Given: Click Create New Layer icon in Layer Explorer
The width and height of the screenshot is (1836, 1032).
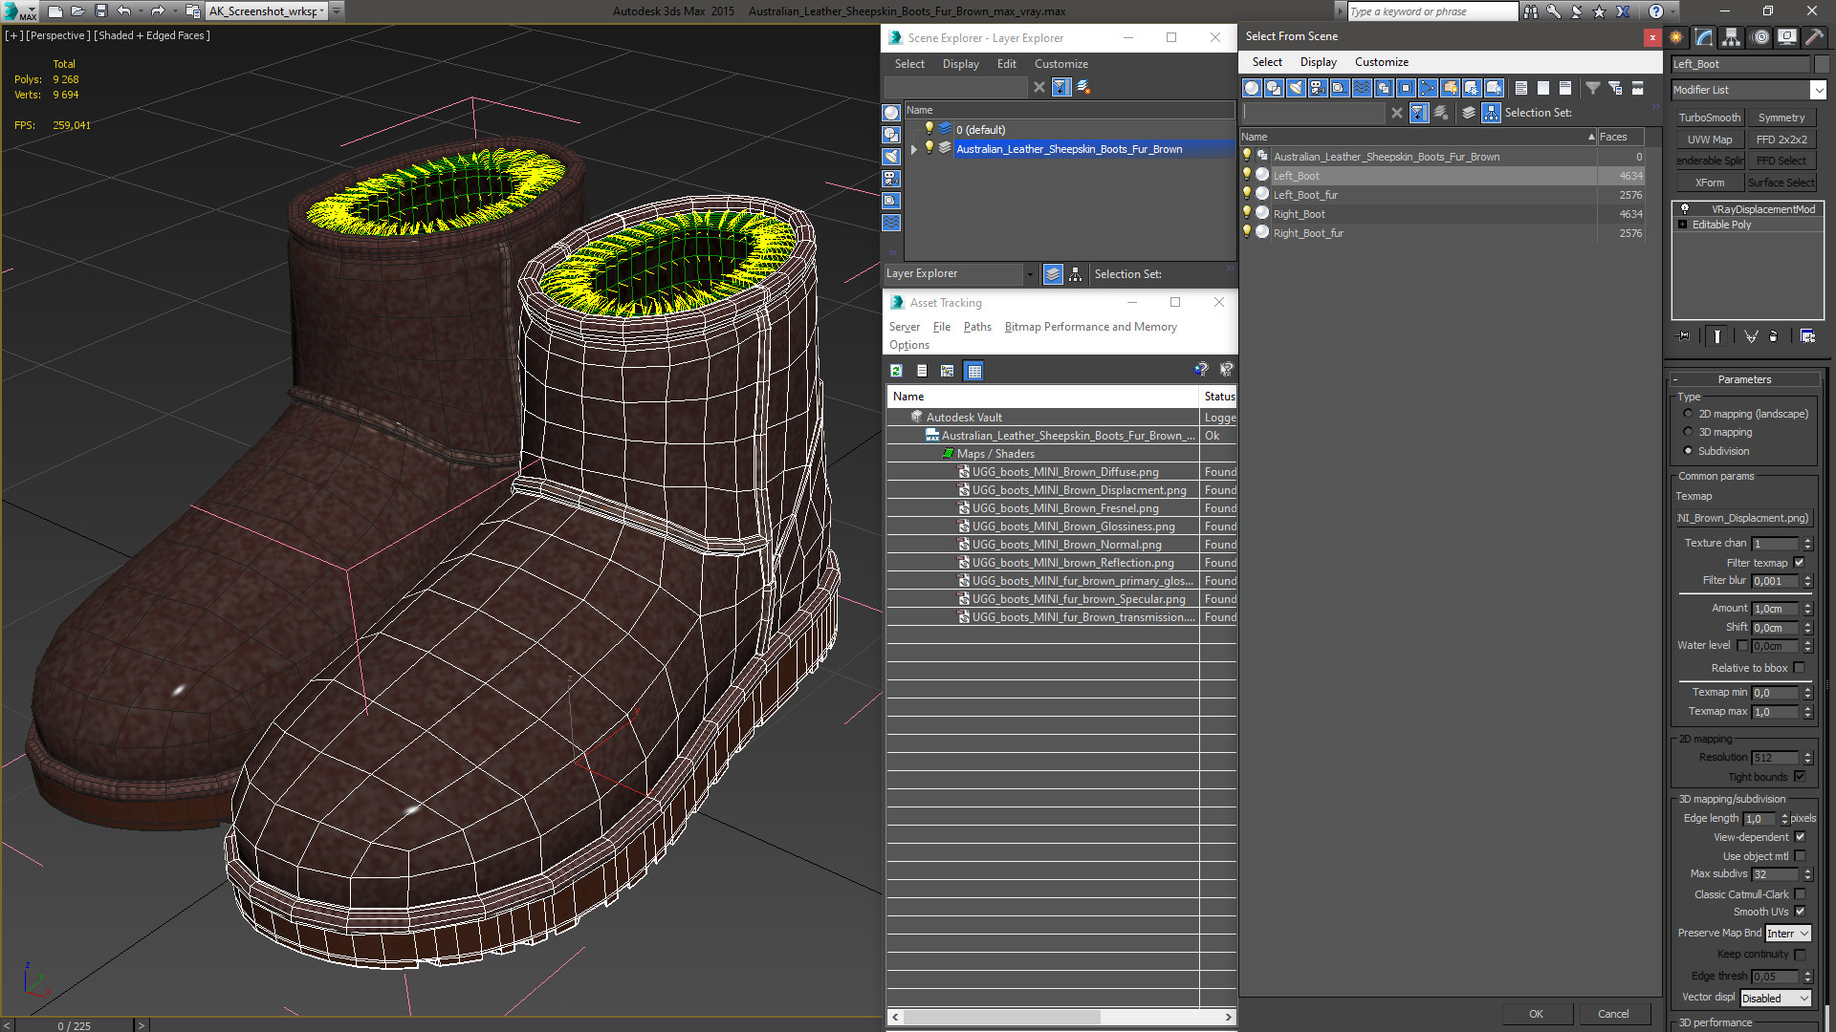Looking at the screenshot, I should [1083, 87].
